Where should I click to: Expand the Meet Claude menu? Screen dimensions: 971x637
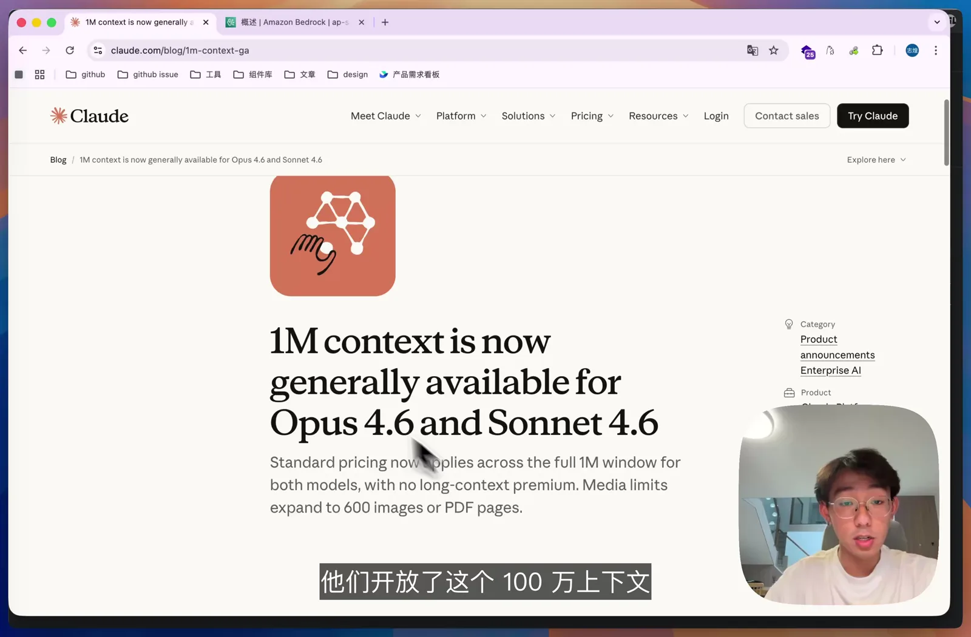pos(386,116)
